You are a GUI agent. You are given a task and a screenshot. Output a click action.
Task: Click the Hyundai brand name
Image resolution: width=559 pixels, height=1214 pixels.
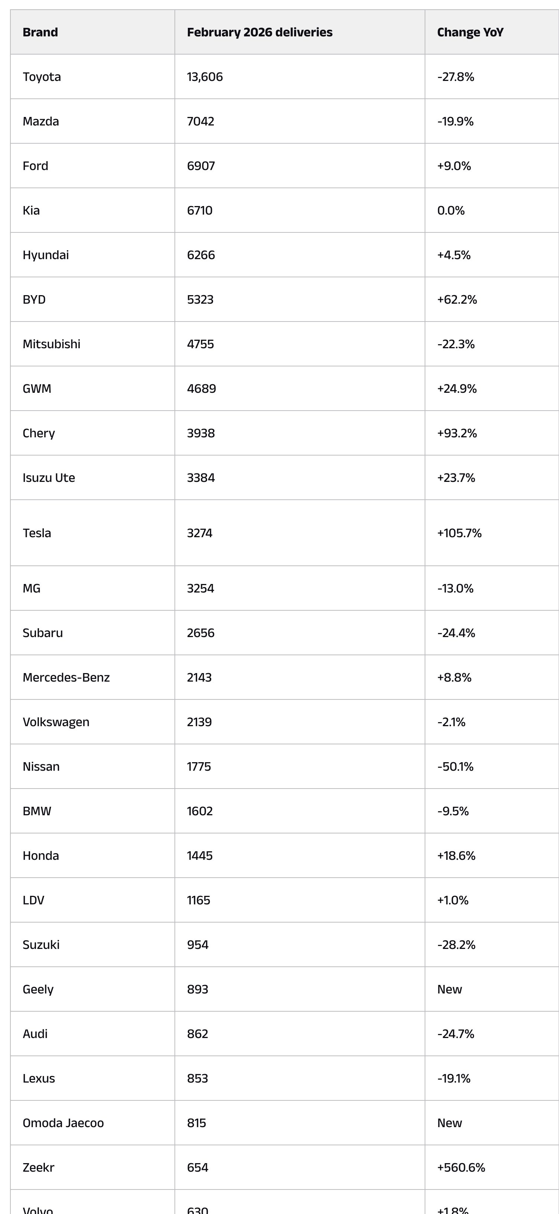(46, 255)
